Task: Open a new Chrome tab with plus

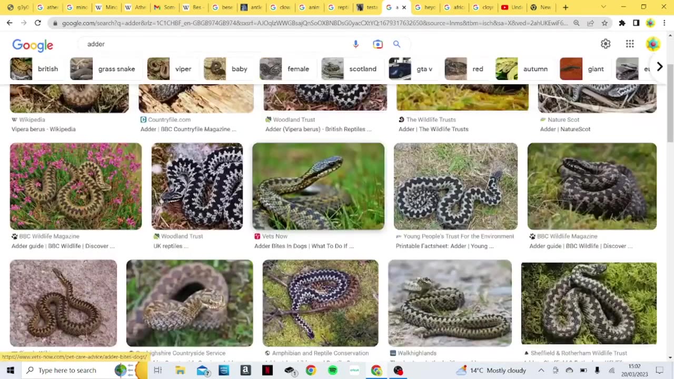Action: (x=566, y=7)
